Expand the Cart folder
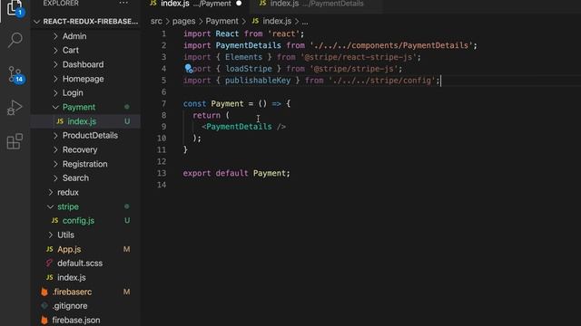This screenshot has height=326, width=581. click(55, 51)
